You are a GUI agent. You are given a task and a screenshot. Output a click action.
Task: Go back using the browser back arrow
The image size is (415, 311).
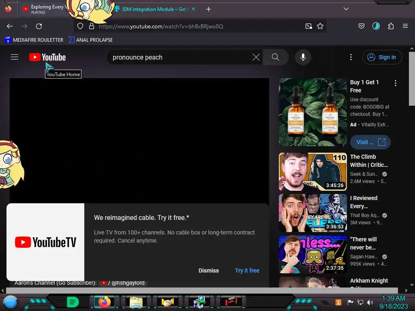click(10, 26)
